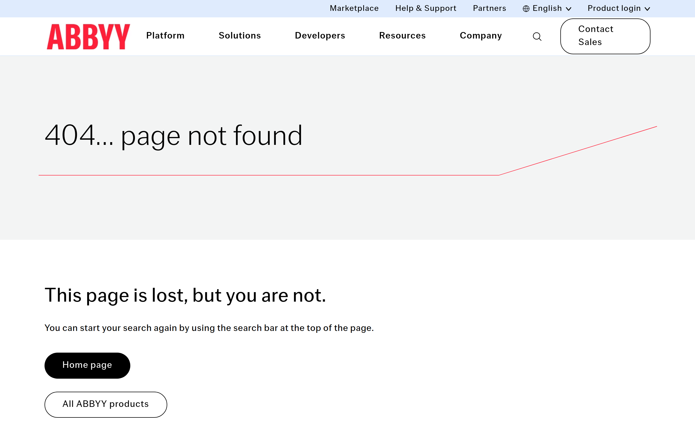This screenshot has height=434, width=695.
Task: Open the Resources menu
Action: pos(402,36)
